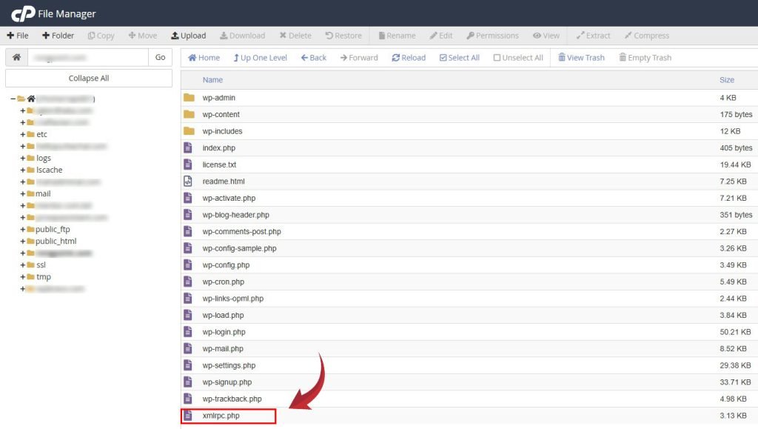758x429 pixels.
Task: Sort files by Name column header
Action: 212,80
